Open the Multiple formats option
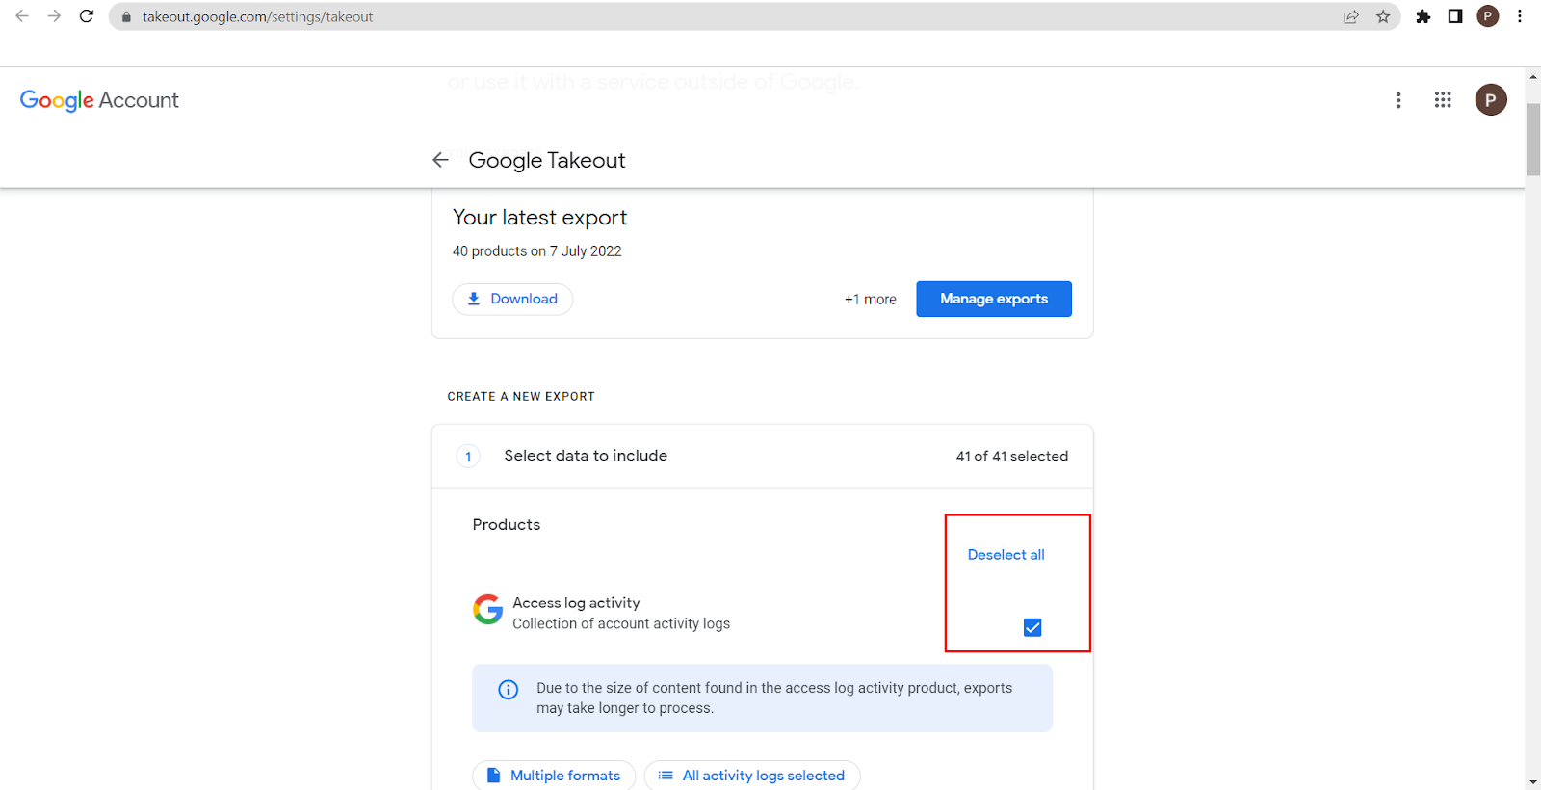 click(554, 776)
